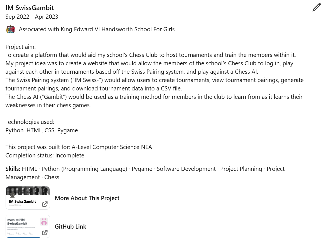325x242 pixels.
Task: Click the King Edward VI school crest logo
Action: click(10, 29)
